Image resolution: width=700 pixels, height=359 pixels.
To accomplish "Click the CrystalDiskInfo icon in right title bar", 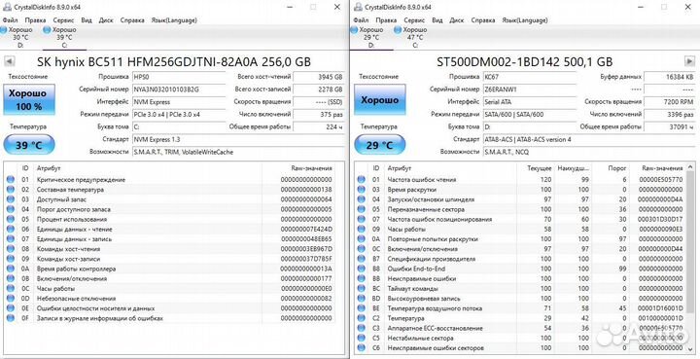I will point(357,7).
